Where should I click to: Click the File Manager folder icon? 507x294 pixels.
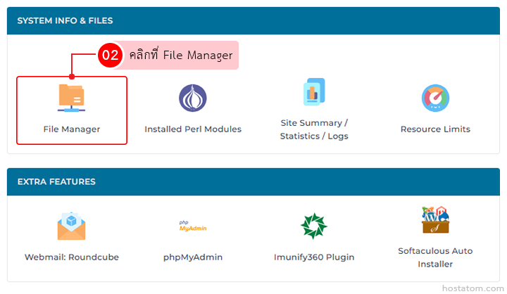[x=71, y=98]
